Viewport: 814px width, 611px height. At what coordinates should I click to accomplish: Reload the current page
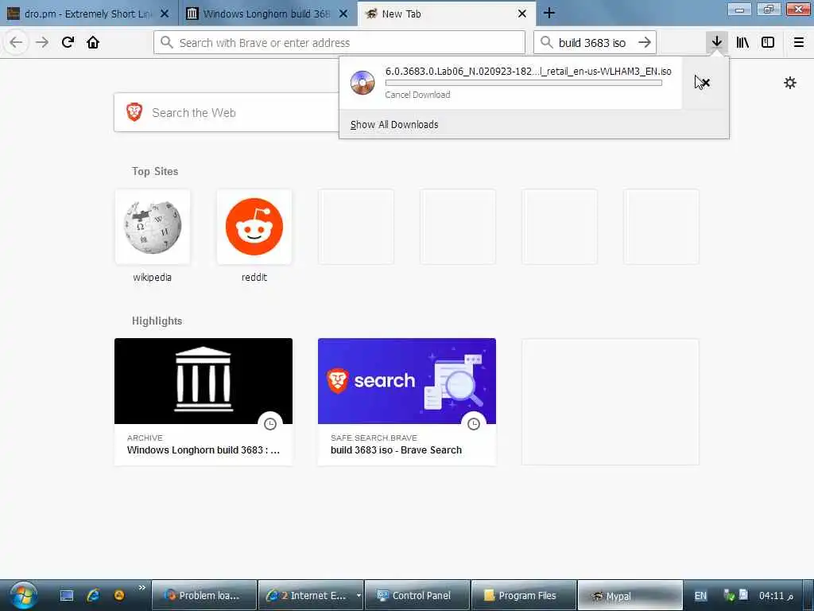pos(68,42)
